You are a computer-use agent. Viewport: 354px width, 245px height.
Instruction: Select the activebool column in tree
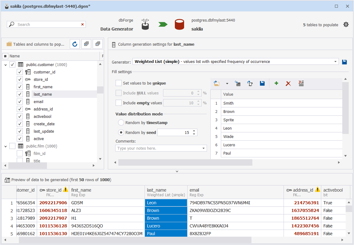42,116
